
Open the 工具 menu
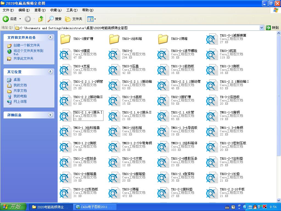72,10
